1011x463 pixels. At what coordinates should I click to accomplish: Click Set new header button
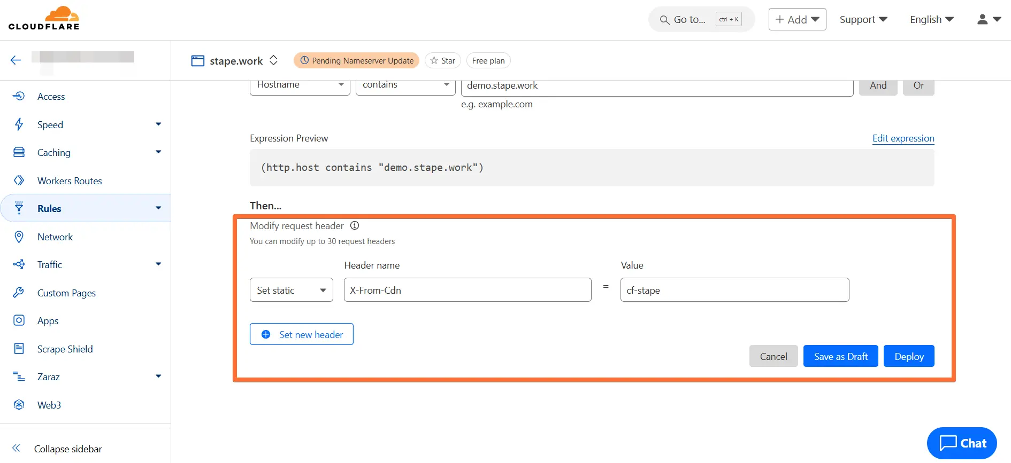tap(302, 334)
